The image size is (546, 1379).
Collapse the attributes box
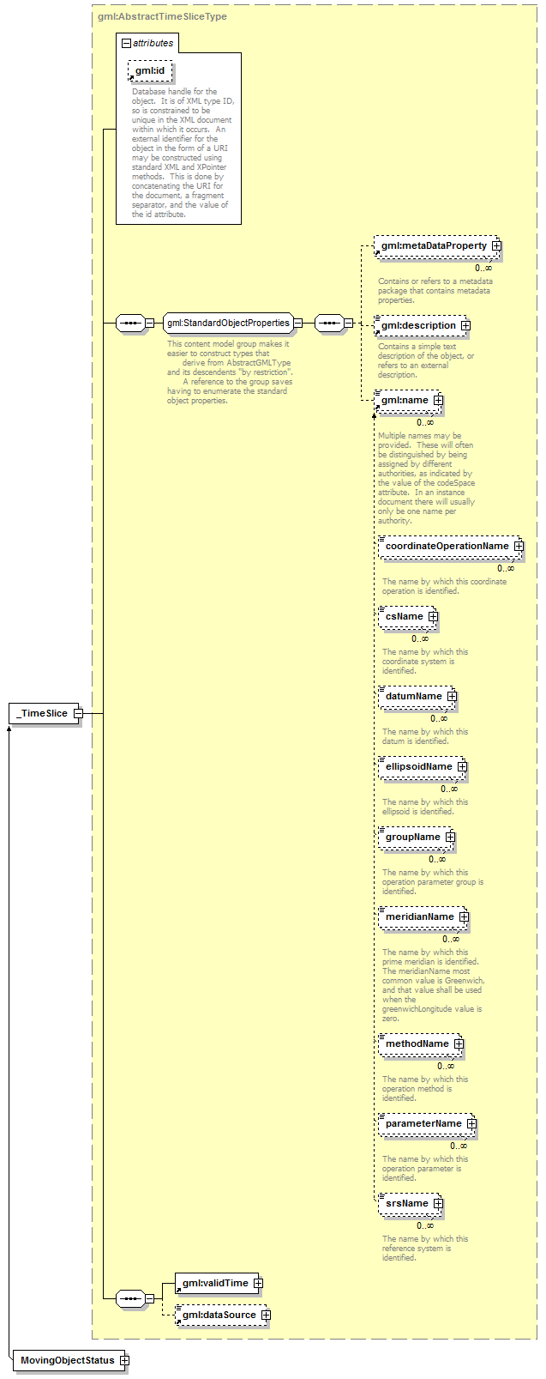(x=126, y=43)
